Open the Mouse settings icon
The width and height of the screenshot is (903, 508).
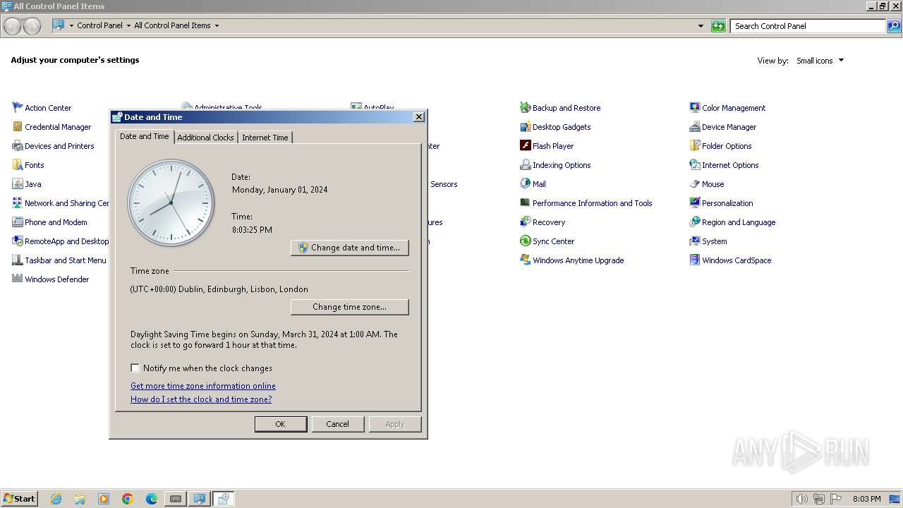point(695,184)
